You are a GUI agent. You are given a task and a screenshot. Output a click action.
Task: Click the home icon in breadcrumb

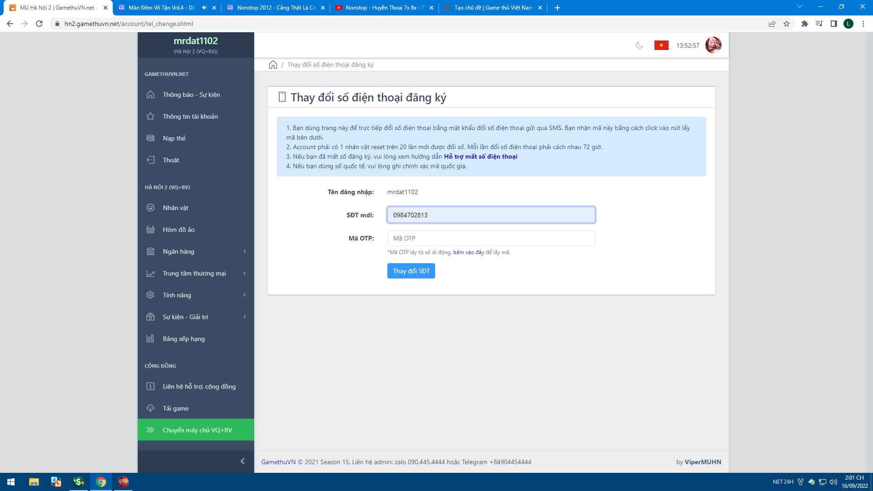coord(273,65)
